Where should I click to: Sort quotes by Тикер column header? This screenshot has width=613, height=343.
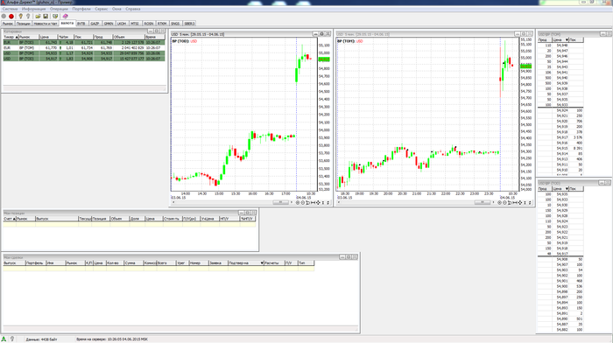(x=11, y=37)
